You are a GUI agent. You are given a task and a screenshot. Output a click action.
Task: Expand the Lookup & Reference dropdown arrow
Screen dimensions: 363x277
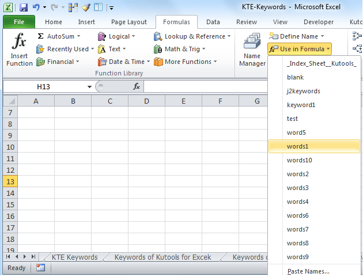click(229, 36)
